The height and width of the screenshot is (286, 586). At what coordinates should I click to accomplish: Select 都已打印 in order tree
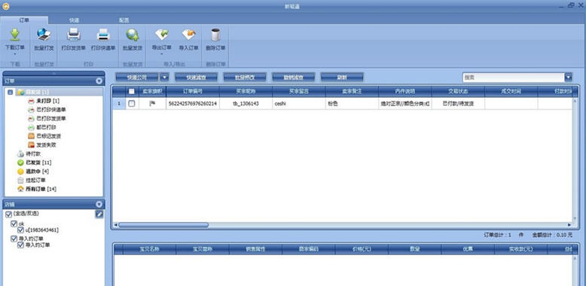point(47,127)
